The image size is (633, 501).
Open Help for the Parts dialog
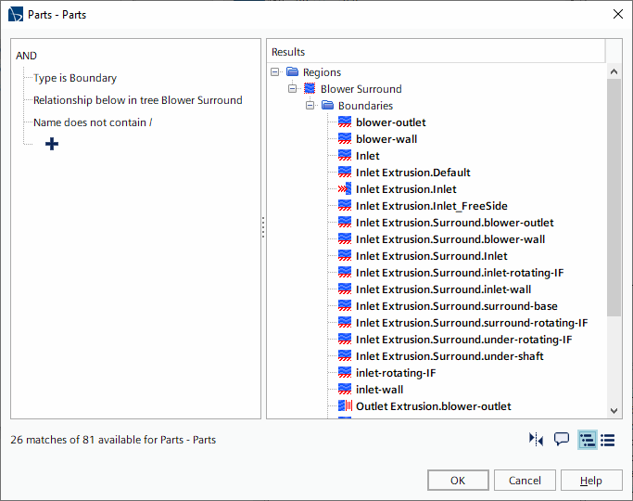(590, 481)
